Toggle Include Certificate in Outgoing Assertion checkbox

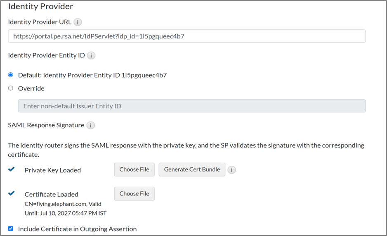(11, 229)
